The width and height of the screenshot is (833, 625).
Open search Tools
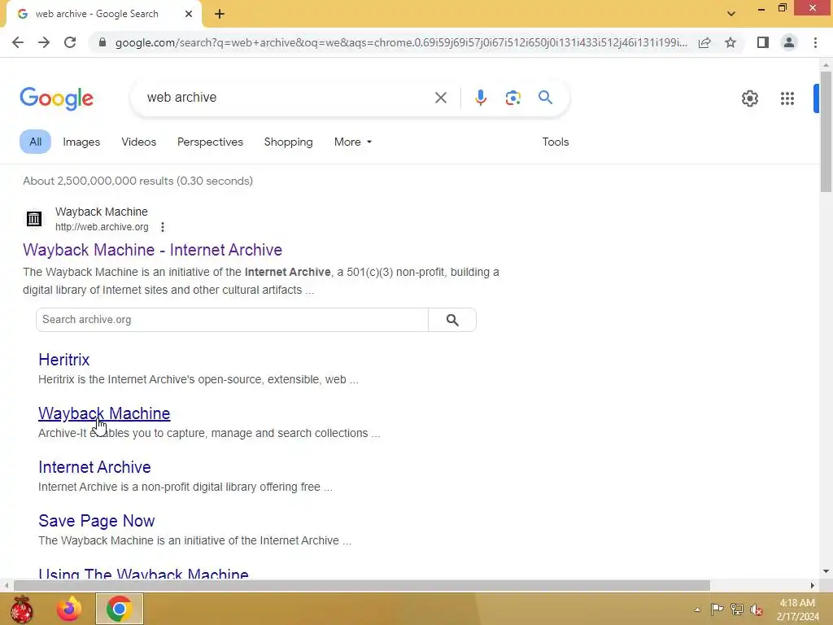(x=555, y=142)
